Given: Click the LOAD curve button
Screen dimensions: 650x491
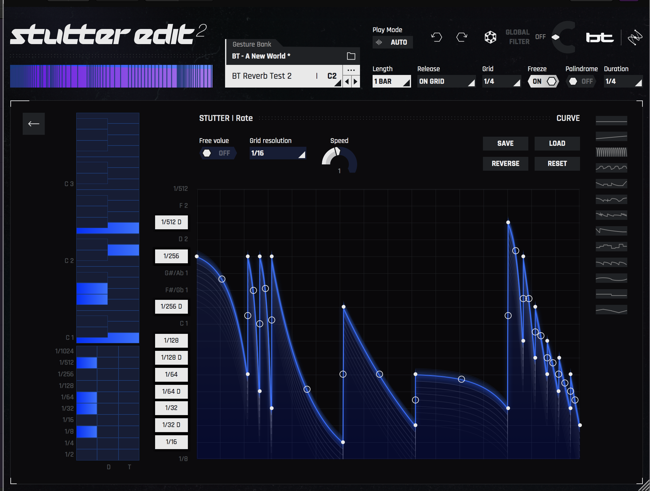Looking at the screenshot, I should click(557, 143).
